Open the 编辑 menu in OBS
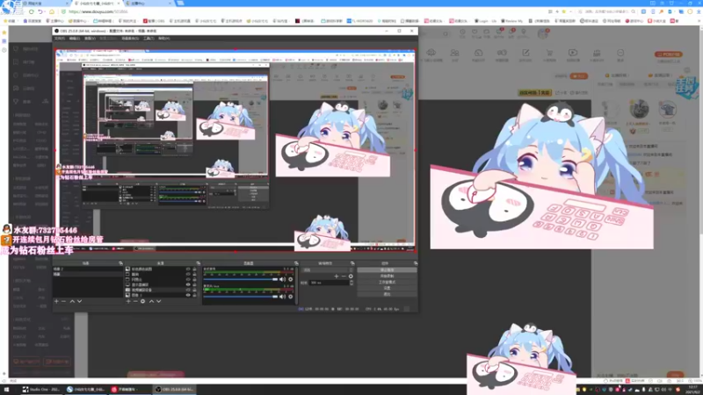 coord(75,39)
